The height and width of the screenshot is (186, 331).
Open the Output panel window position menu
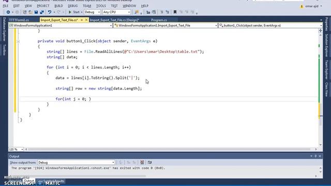pyautogui.click(x=311, y=156)
